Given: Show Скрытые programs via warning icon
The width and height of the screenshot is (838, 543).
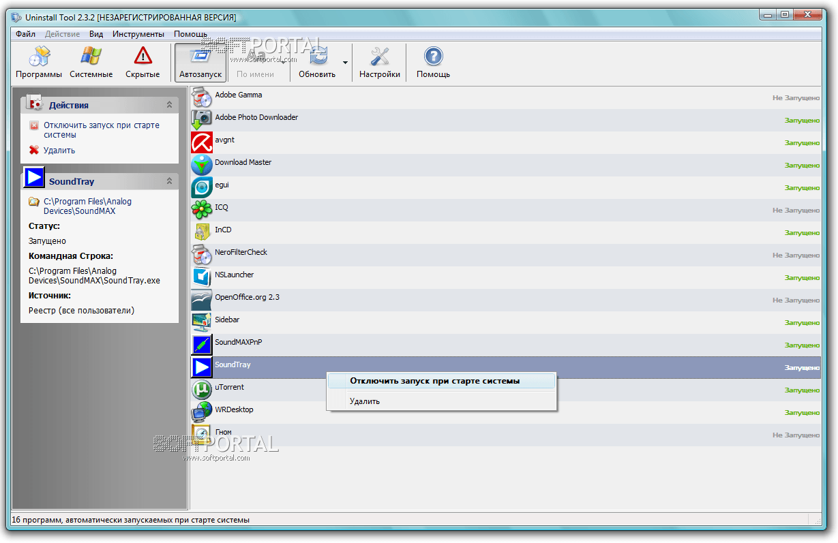Looking at the screenshot, I should [143, 63].
